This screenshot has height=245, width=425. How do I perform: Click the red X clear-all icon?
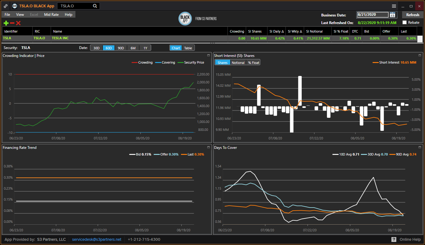(x=18, y=23)
